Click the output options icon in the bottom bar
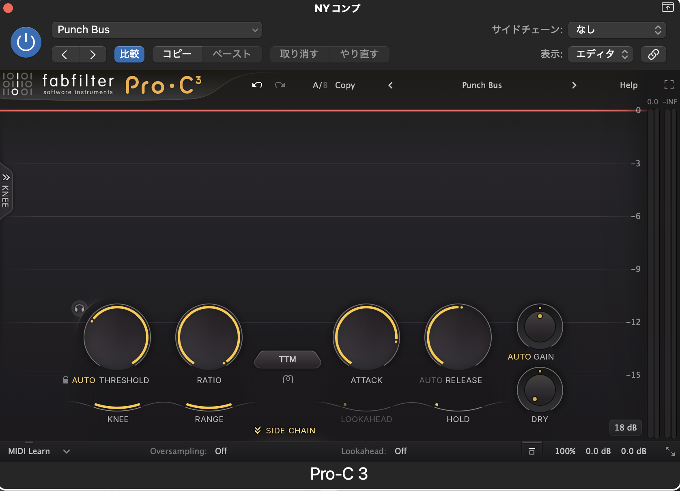680x491 pixels. (x=532, y=451)
